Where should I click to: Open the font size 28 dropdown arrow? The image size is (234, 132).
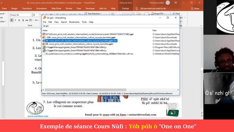coord(39,15)
